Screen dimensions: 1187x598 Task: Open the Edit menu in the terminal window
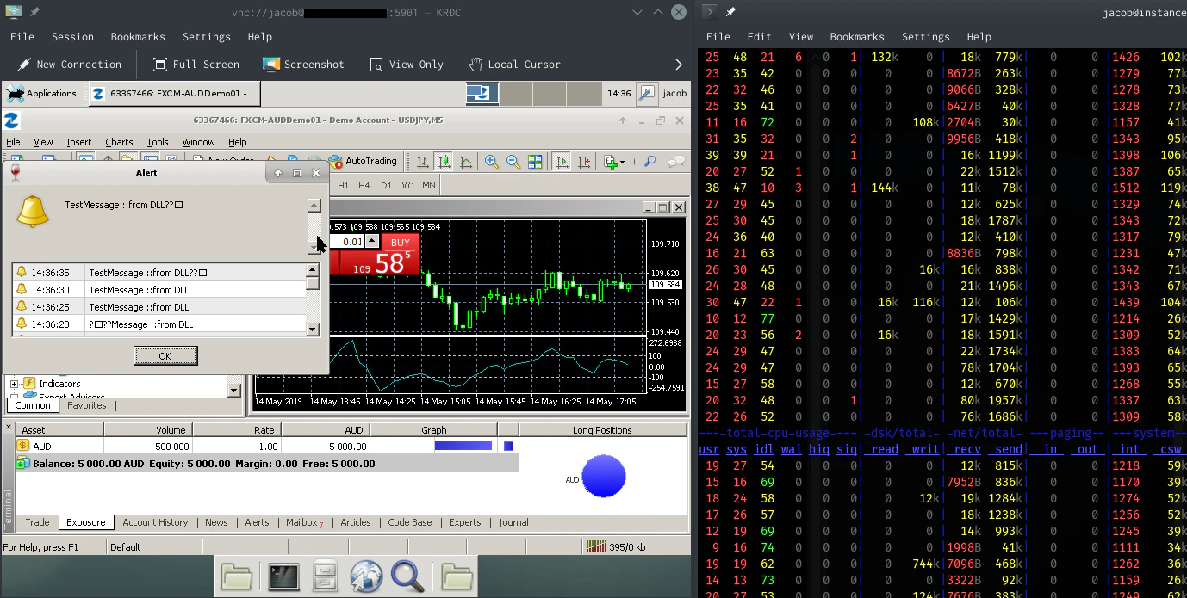pyautogui.click(x=759, y=37)
